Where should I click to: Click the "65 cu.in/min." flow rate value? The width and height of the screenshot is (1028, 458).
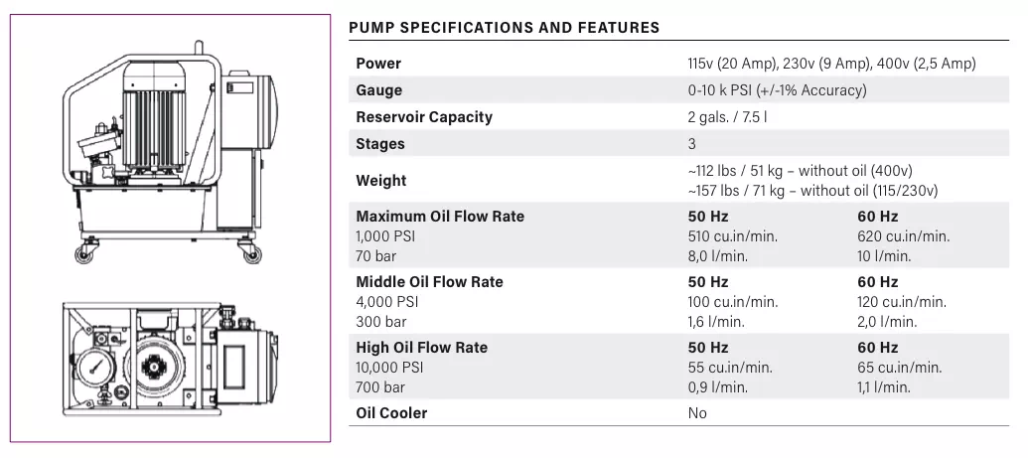pyautogui.click(x=899, y=368)
